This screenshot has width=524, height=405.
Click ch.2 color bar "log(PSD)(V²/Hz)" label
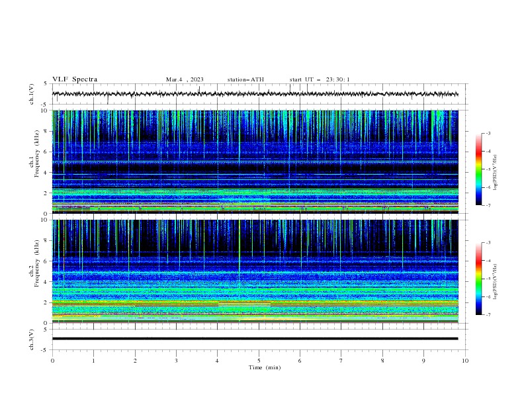point(496,282)
